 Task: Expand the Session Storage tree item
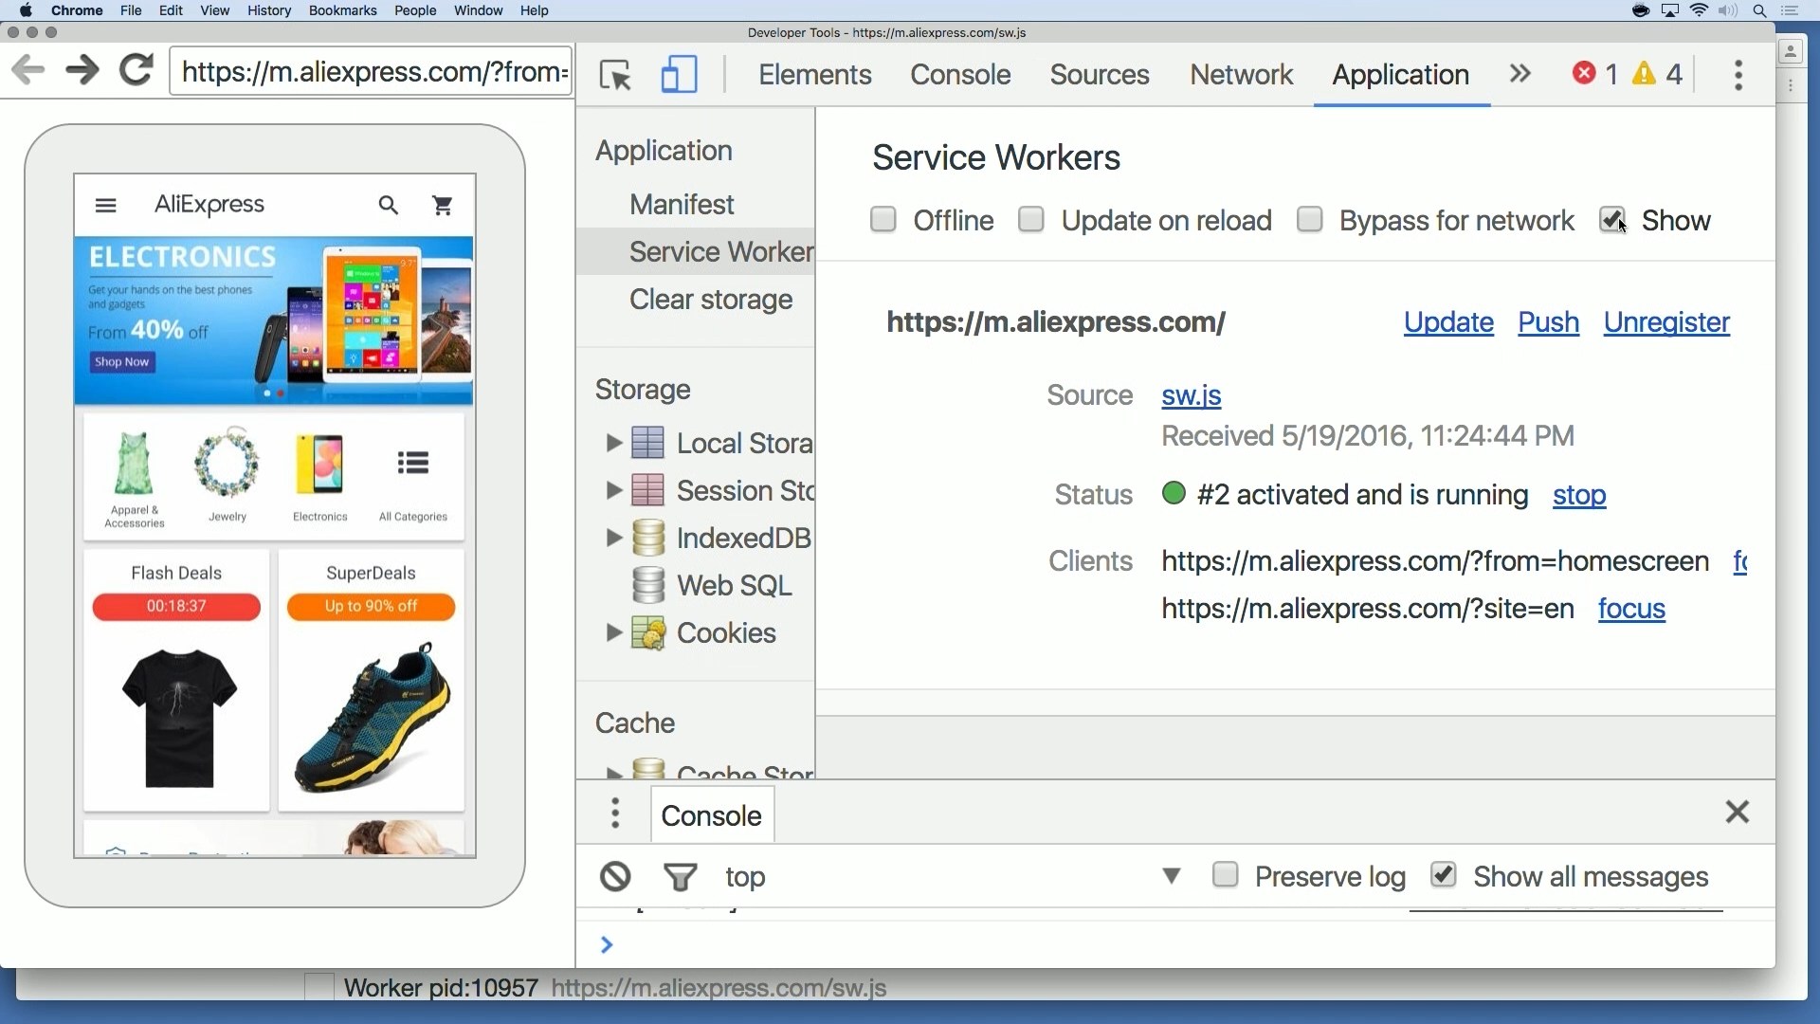(613, 490)
